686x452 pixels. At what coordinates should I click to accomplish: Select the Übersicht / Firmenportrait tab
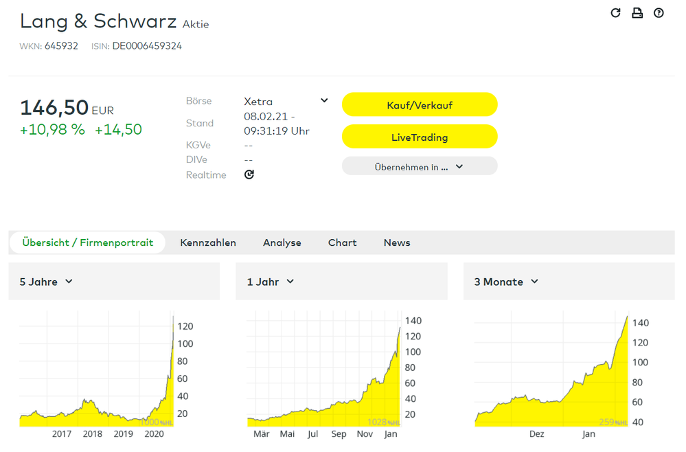coord(87,242)
